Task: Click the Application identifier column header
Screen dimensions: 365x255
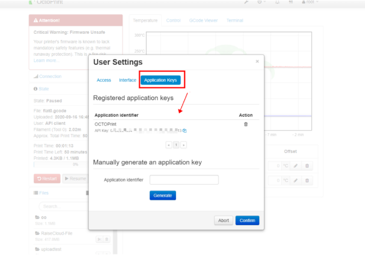Action: [116, 115]
